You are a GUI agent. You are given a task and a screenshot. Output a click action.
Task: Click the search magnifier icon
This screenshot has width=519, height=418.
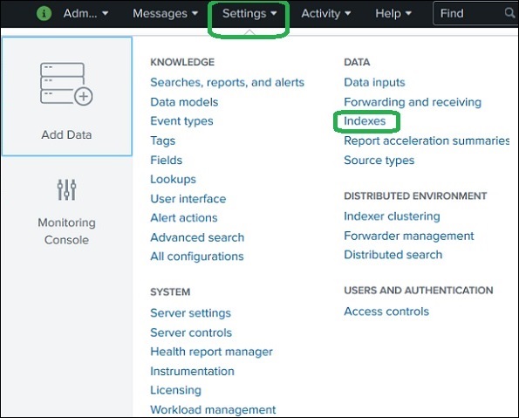point(510,13)
